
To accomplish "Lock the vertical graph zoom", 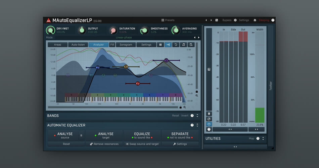I will (x=197, y=91).
